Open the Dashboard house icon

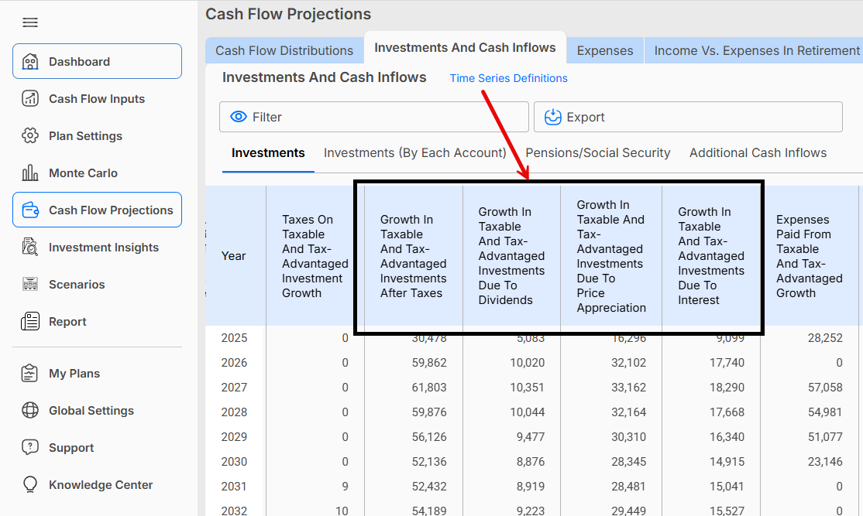click(30, 62)
